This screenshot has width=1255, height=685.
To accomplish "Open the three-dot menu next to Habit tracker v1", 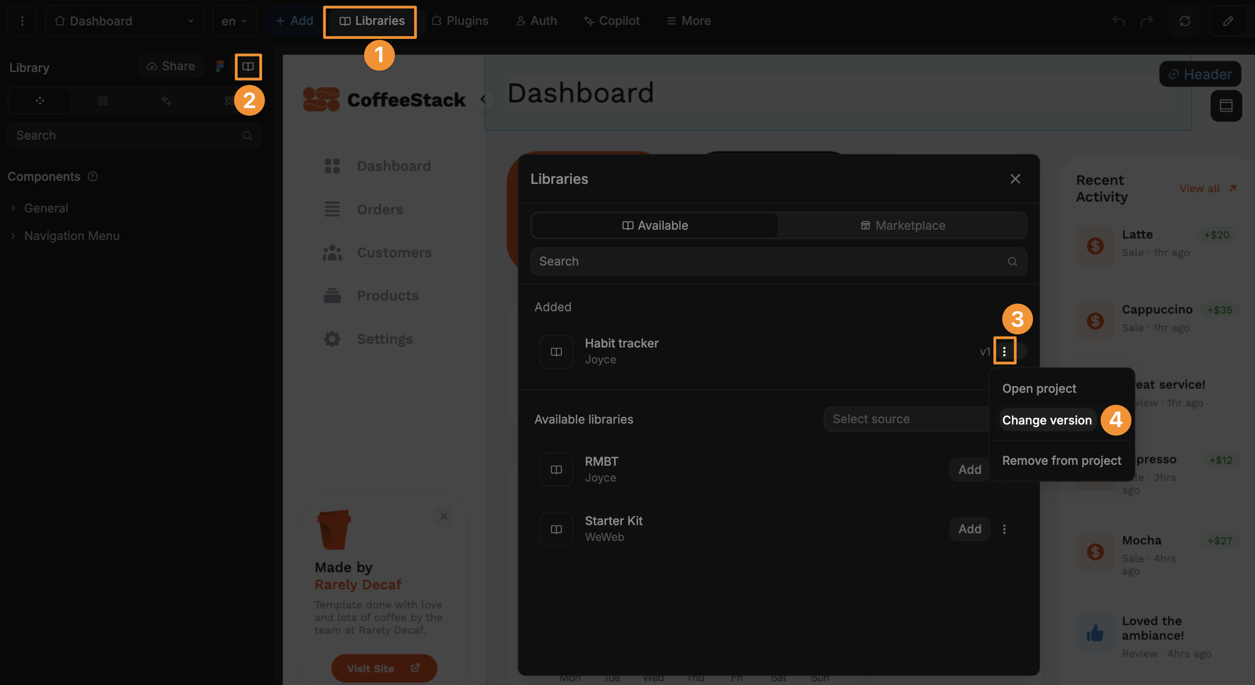I will point(1005,351).
